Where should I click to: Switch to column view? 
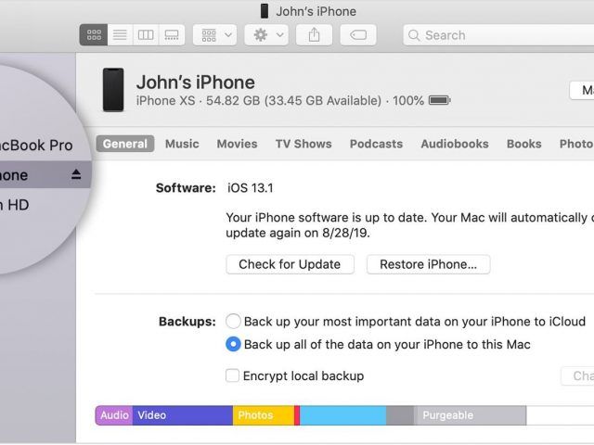[146, 35]
